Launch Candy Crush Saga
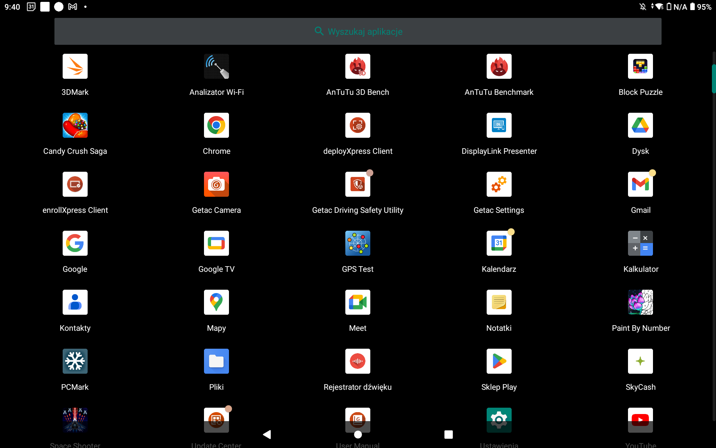Screen dimensions: 716x448 [x=75, y=125]
